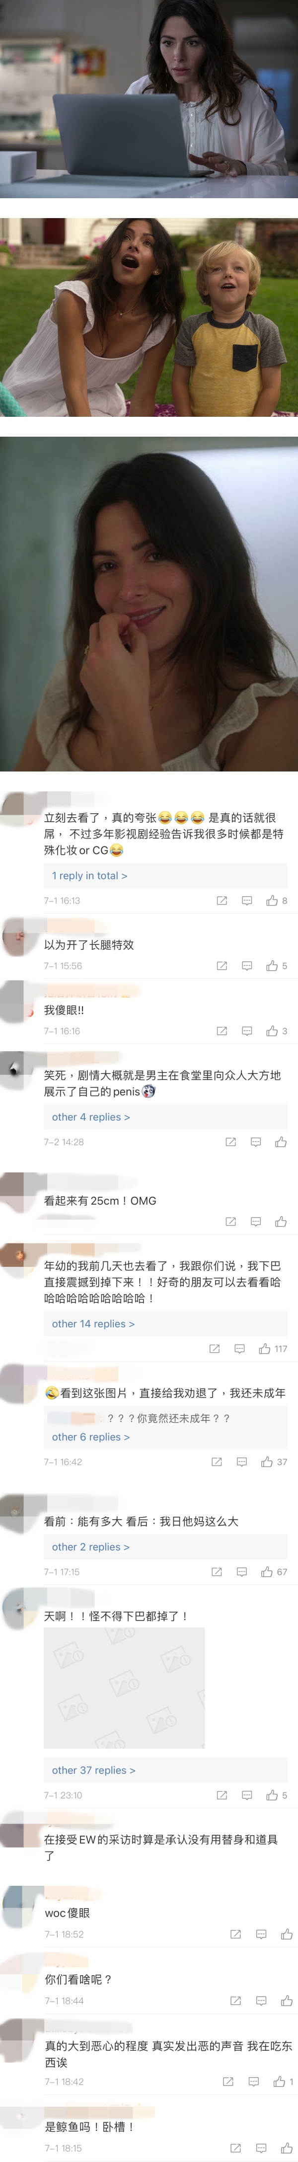Repost the 7-1 23:10 comment
The width and height of the screenshot is (298, 2162).
[222, 1795]
